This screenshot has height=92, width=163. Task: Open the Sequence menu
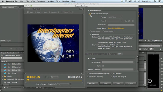tap(41, 1)
